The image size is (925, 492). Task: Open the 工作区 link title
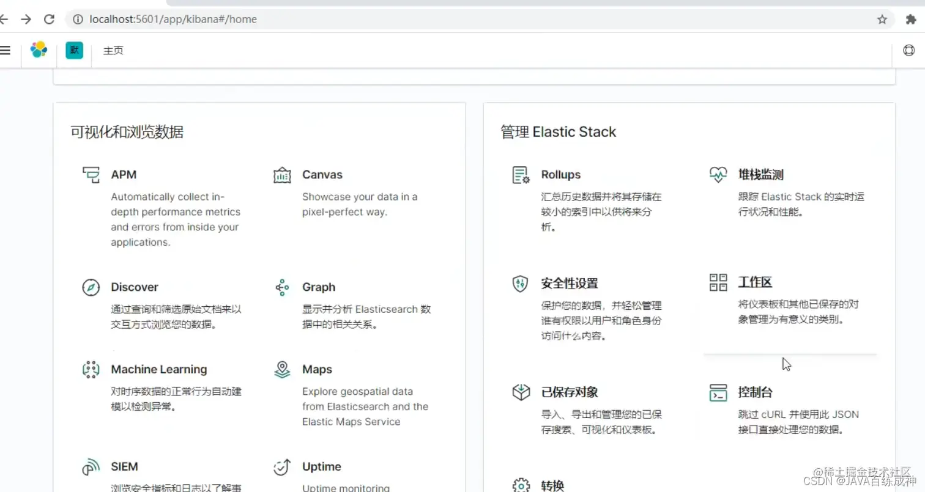tap(755, 282)
